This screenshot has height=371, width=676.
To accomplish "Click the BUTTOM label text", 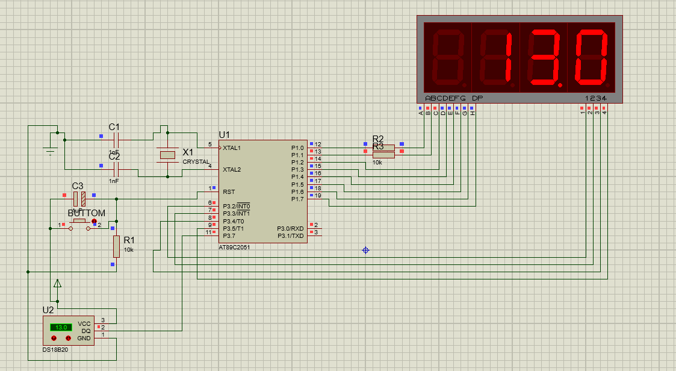I will [x=87, y=213].
